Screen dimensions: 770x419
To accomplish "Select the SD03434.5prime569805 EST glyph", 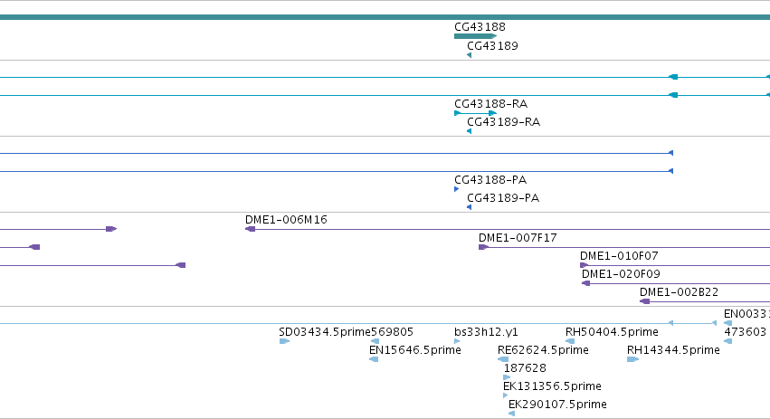I will click(284, 341).
